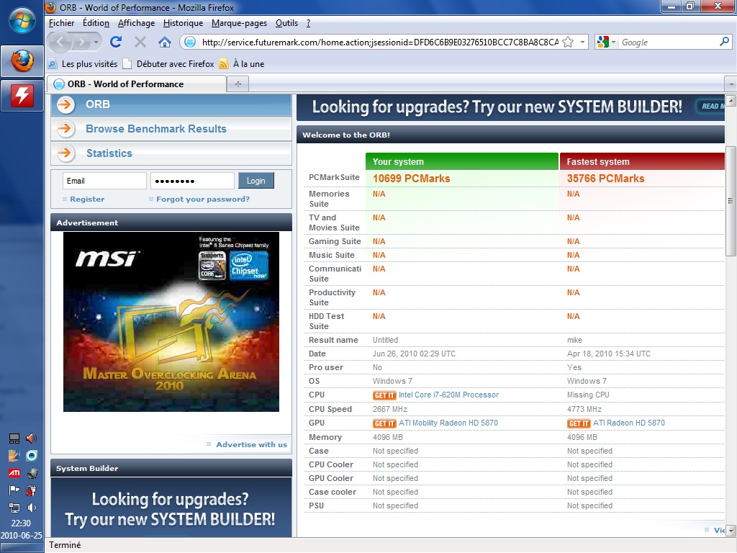Bookmark page with the star icon

tap(568, 42)
